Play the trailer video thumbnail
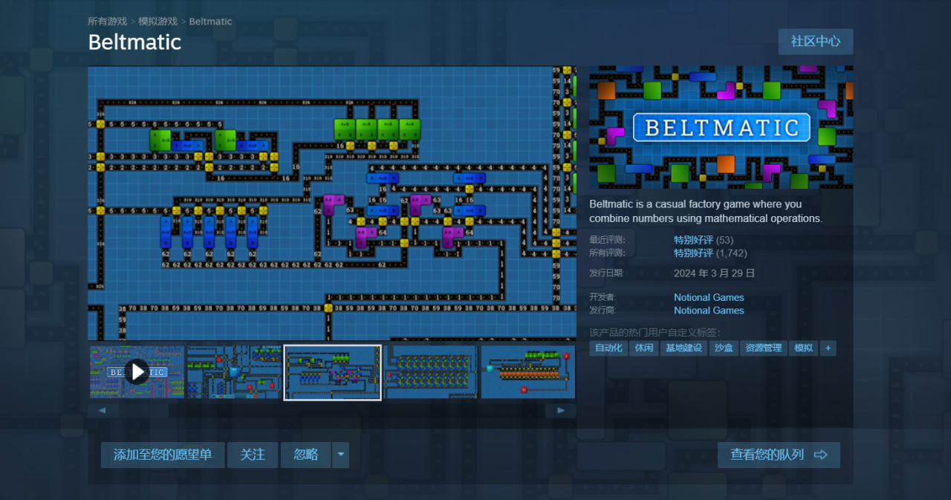The width and height of the screenshot is (951, 500). [x=137, y=371]
